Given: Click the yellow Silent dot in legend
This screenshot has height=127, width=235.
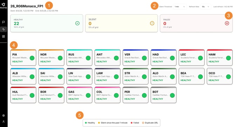Looking at the screenshot, I should tap(99, 123).
